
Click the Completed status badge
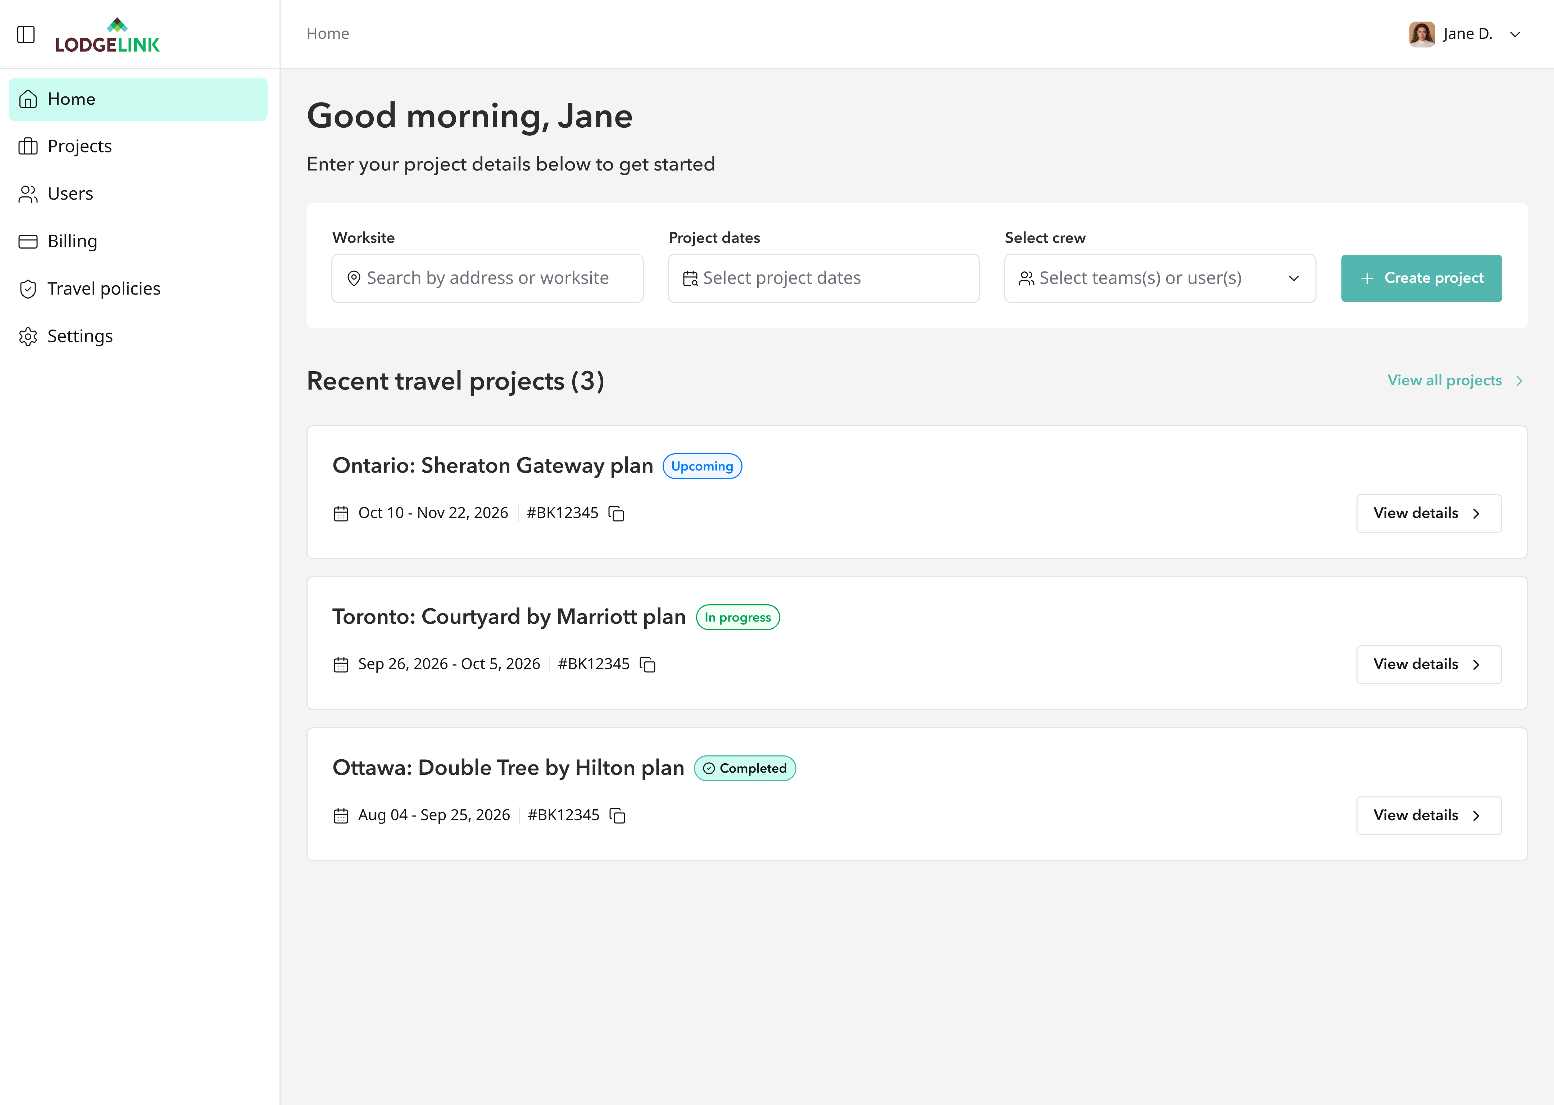point(745,768)
